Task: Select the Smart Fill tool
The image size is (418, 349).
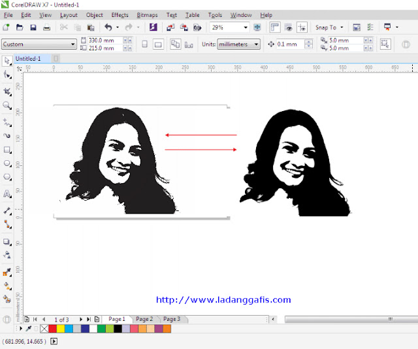Action: 7,299
